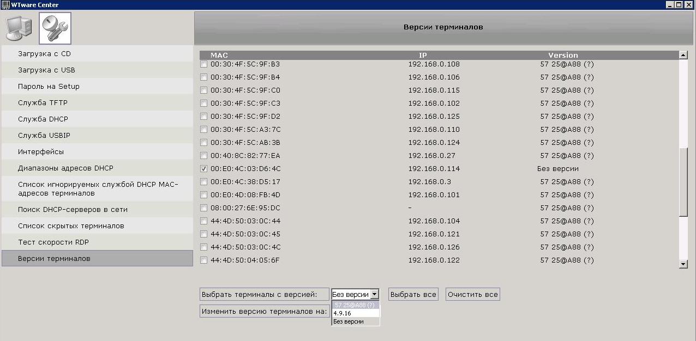Pick '57 25@A88 (?)' in the dropdown list

355,306
